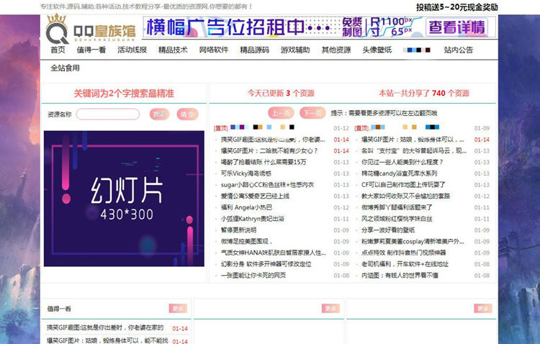Screen dimensions: 540x344
Task: Open the 首页 navigation item
Action: (58, 50)
